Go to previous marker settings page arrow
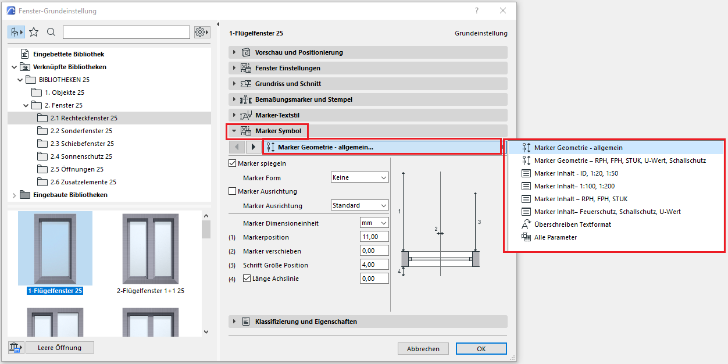Viewport: 728px width, 364px height. [x=237, y=147]
